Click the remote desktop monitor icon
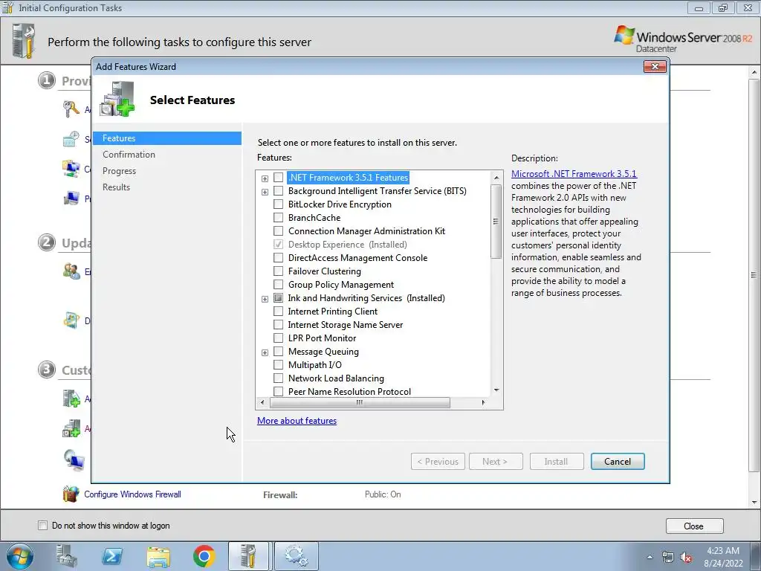761x571 pixels. click(74, 459)
